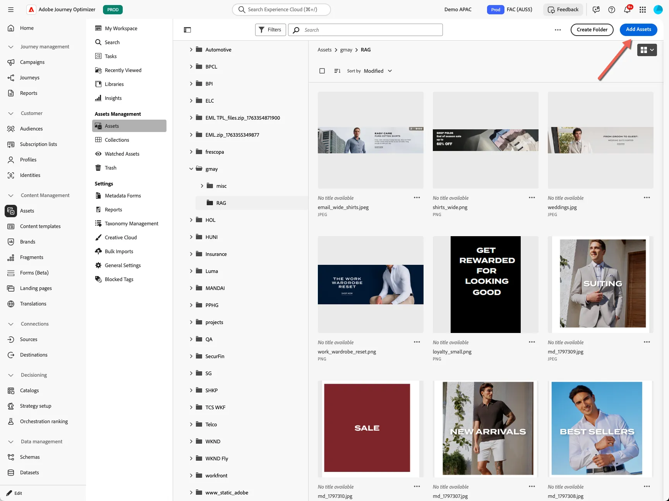
Task: Expand the Luma folder
Action: (191, 271)
